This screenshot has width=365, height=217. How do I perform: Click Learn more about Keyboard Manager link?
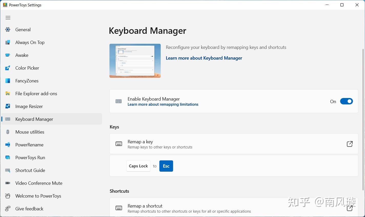tap(204, 58)
